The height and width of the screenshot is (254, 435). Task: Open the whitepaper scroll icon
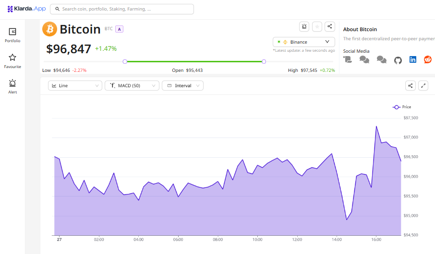point(347,59)
